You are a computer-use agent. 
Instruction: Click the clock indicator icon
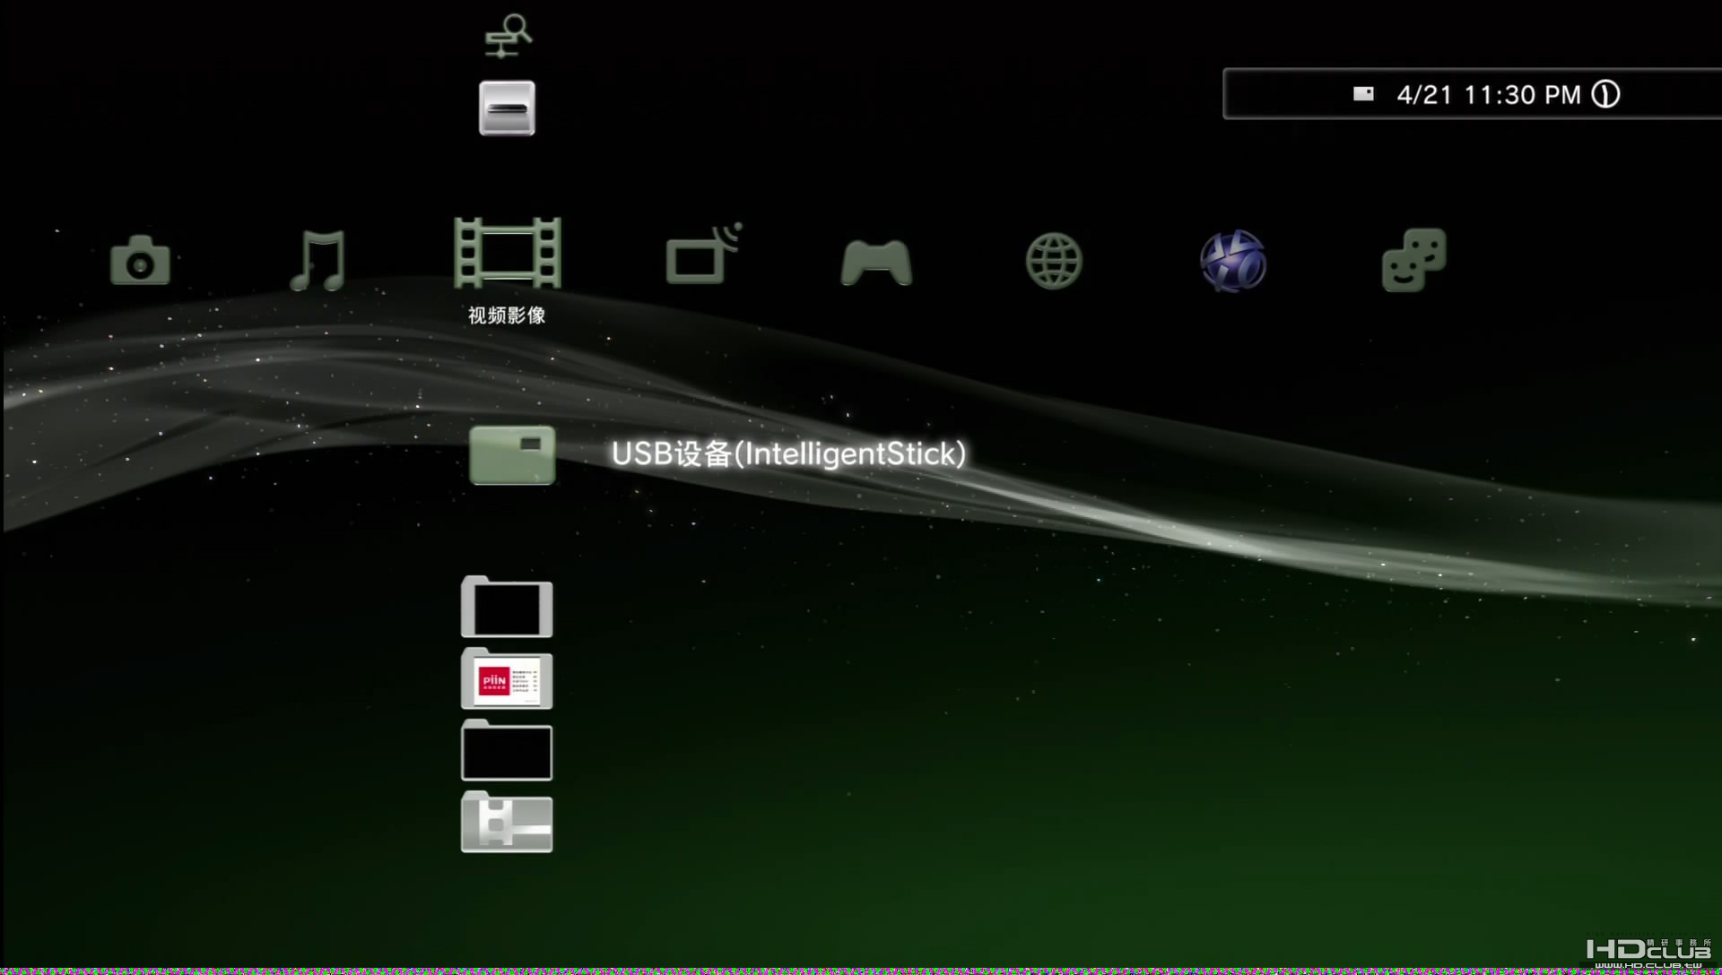(x=1605, y=94)
